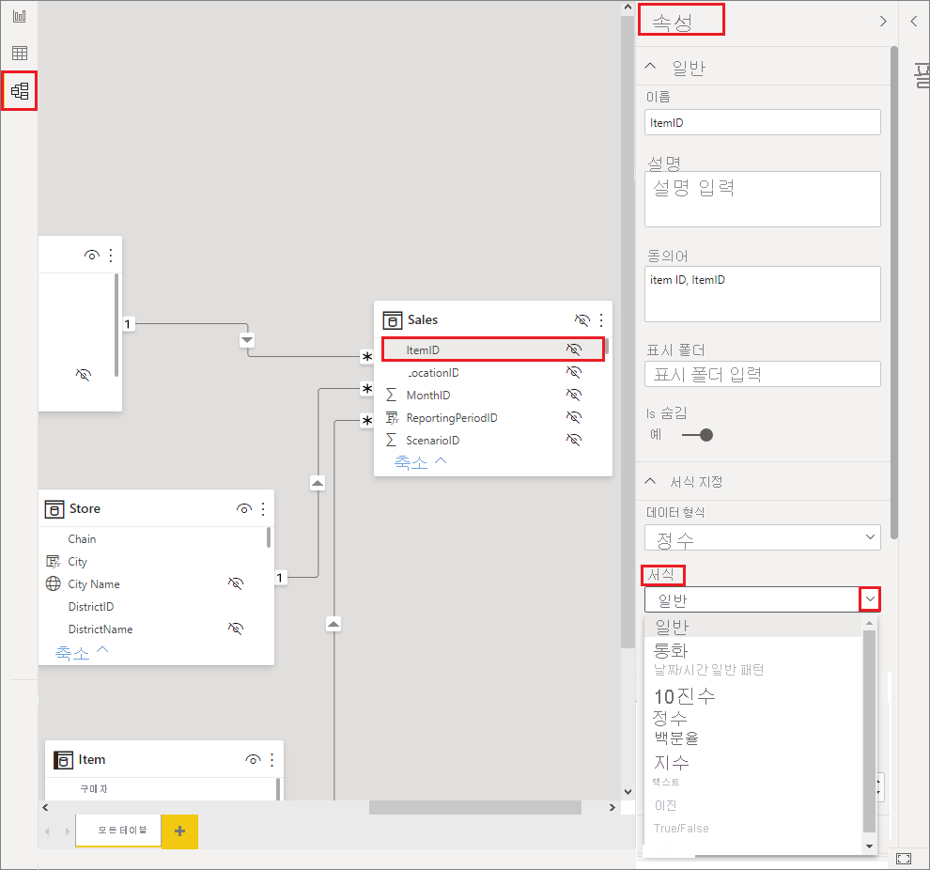Select the DistrictID field in Store
Viewport: 930px width, 870px height.
click(91, 606)
